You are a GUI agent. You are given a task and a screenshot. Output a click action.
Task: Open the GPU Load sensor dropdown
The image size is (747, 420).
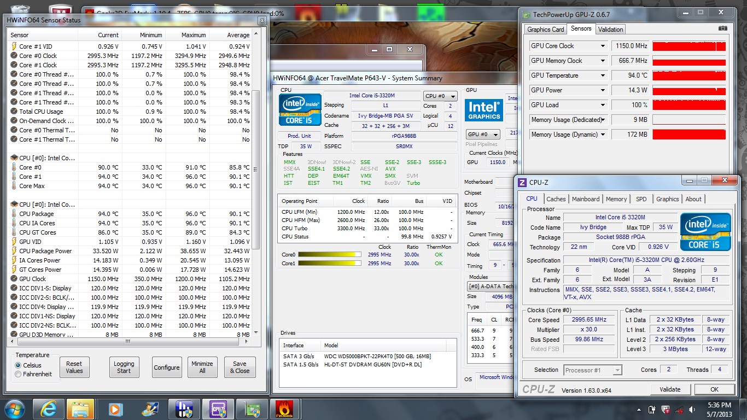[x=603, y=105]
